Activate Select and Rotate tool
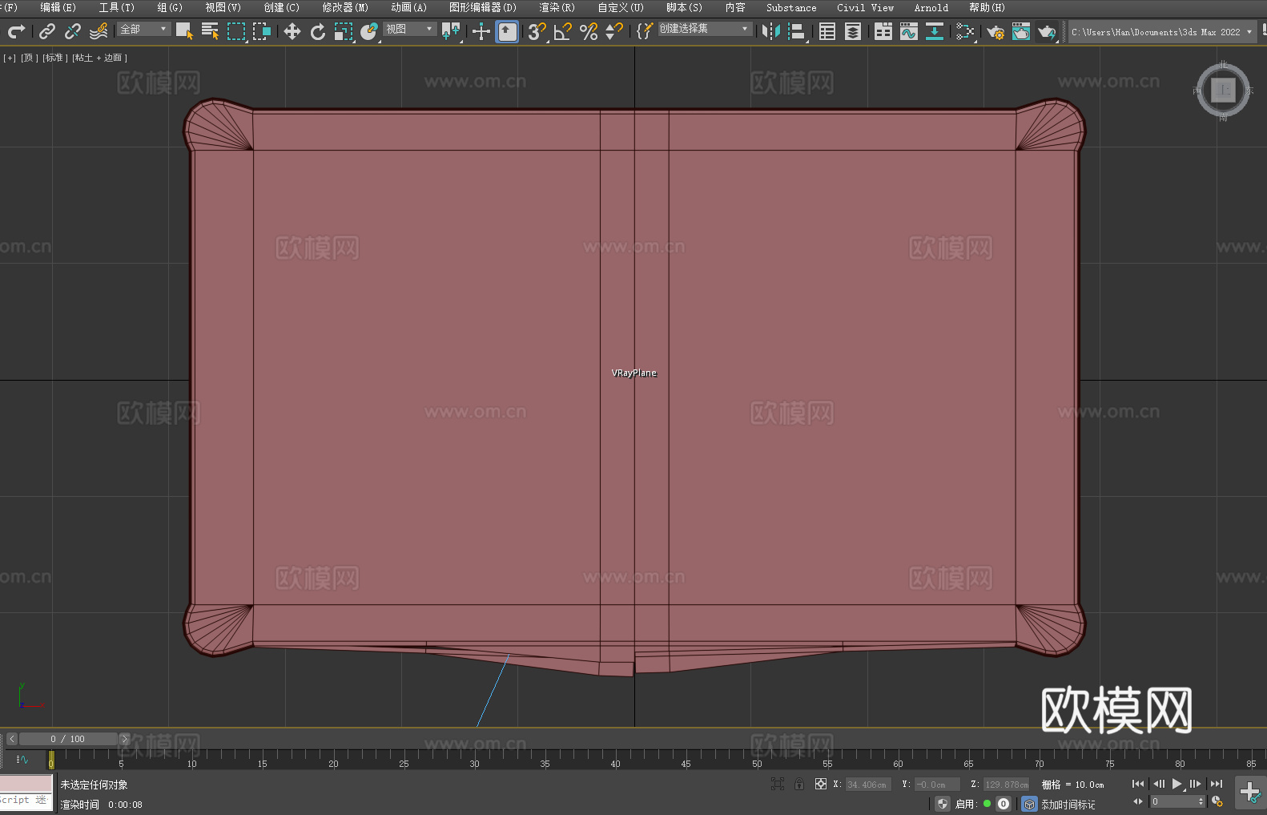This screenshot has width=1267, height=815. pos(318,31)
